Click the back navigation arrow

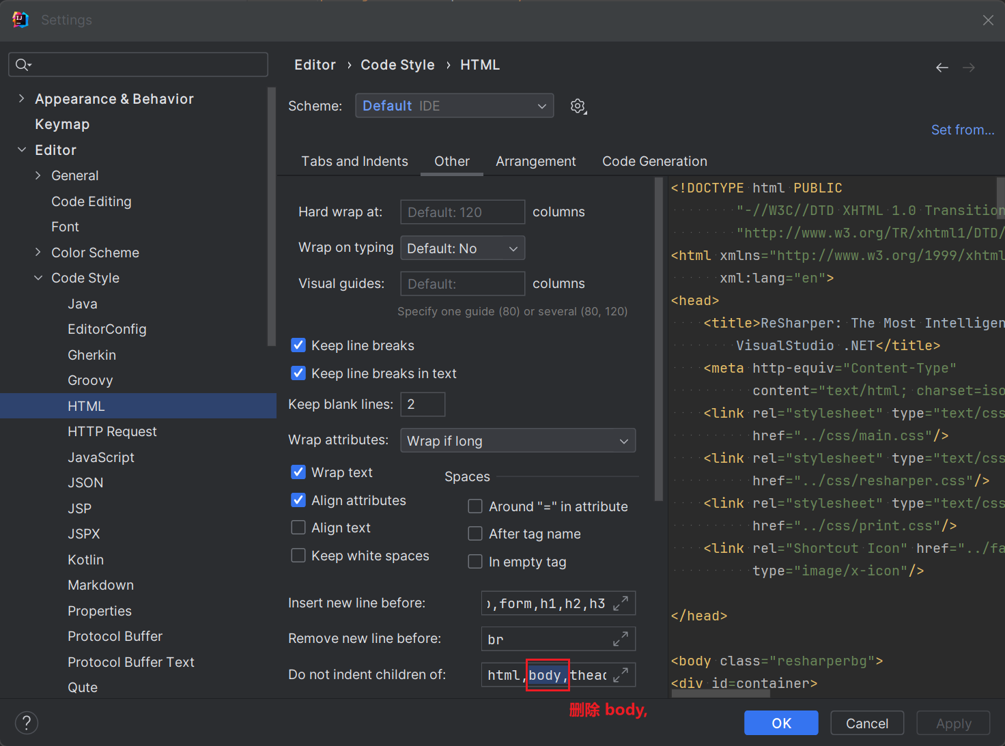click(942, 68)
